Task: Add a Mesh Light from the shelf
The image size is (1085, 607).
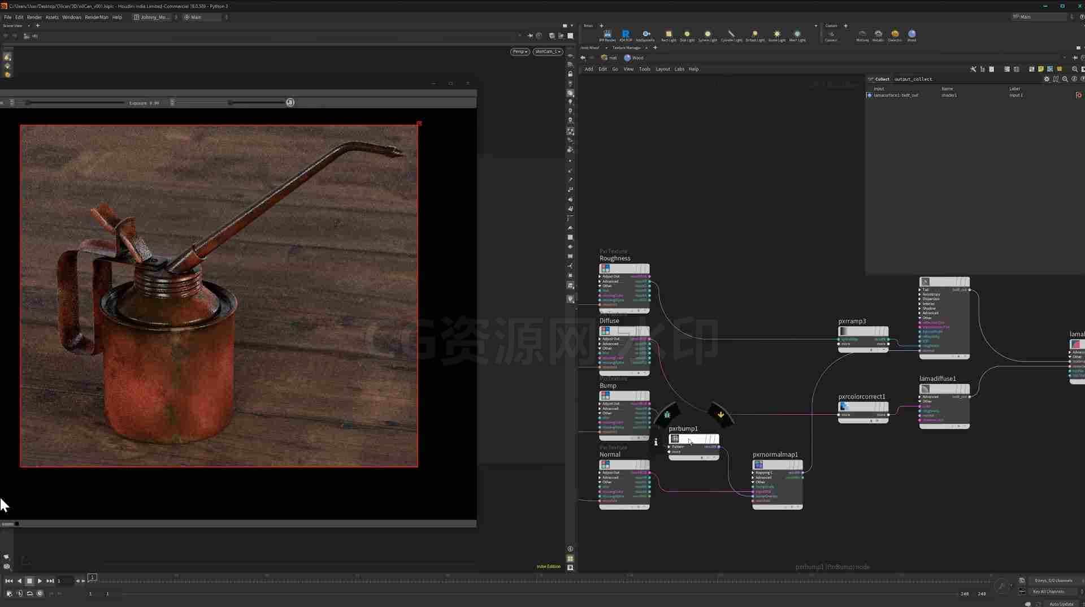Action: [797, 36]
